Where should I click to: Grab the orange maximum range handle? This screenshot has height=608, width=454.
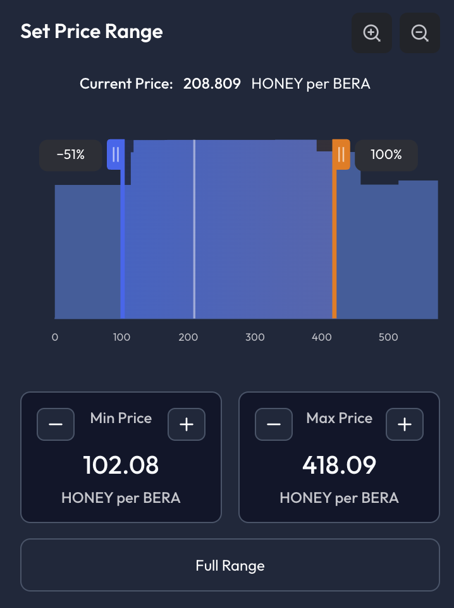(341, 155)
